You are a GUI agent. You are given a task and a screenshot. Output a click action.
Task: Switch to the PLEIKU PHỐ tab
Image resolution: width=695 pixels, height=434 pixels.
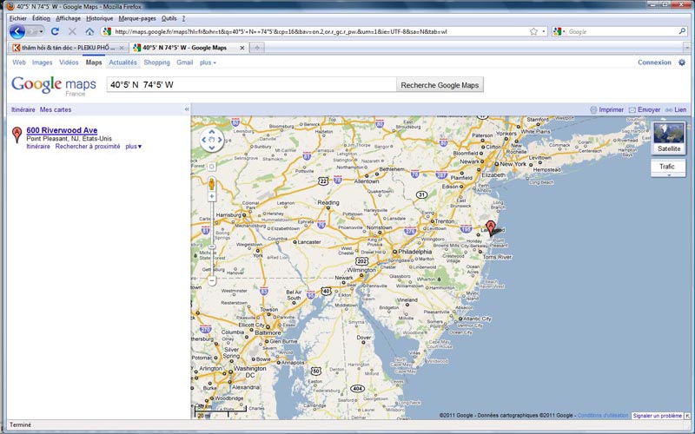coord(69,48)
